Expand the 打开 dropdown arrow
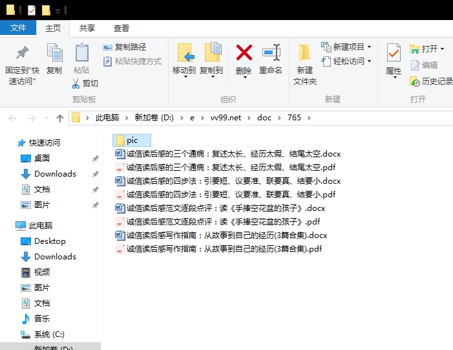453x350 pixels. (442, 49)
